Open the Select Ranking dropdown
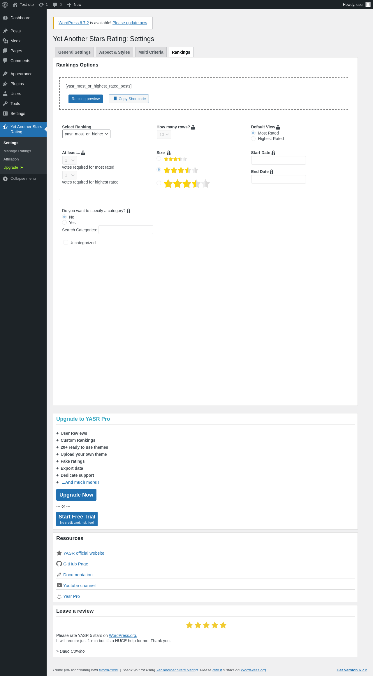 coord(86,134)
